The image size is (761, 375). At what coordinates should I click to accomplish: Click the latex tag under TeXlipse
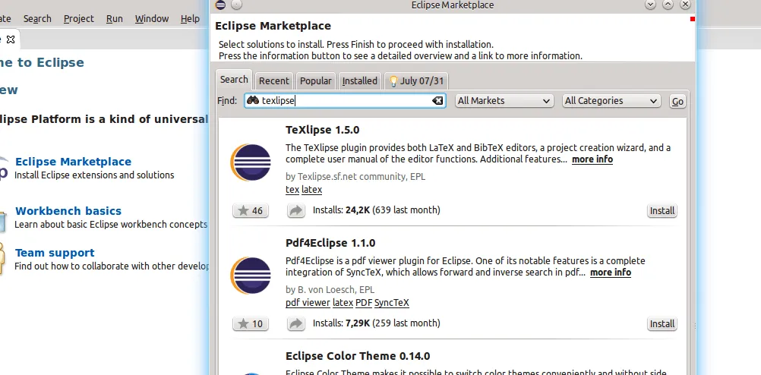pos(311,190)
